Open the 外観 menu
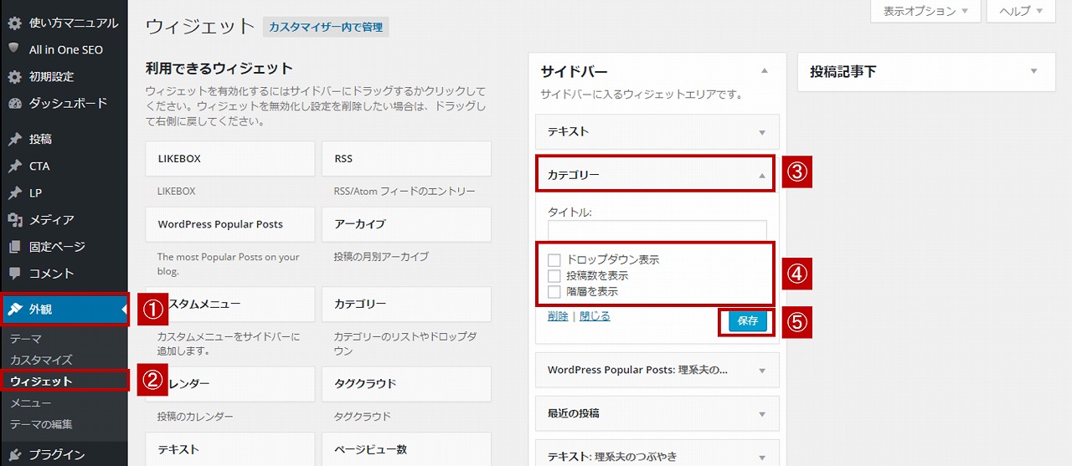Screen dimensions: 1072x466 [64, 310]
